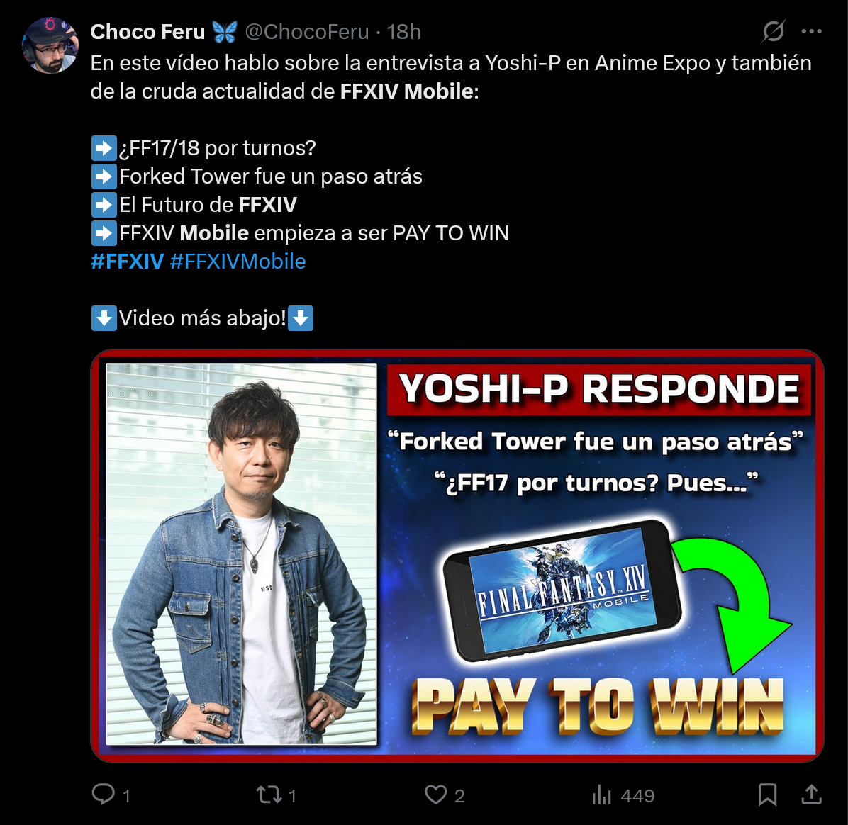Click the blue butterfly emoji beside name
This screenshot has height=825, width=848.
(225, 32)
